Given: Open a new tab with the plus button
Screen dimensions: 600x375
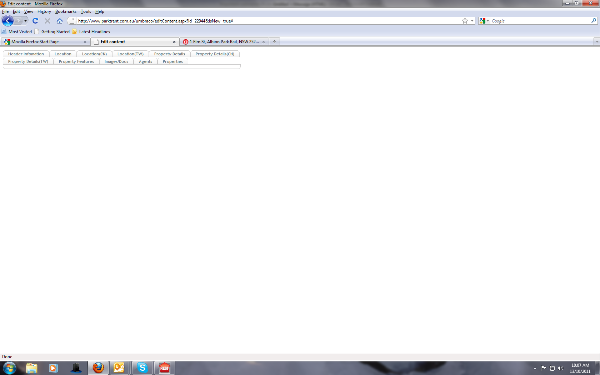Looking at the screenshot, I should pos(274,42).
